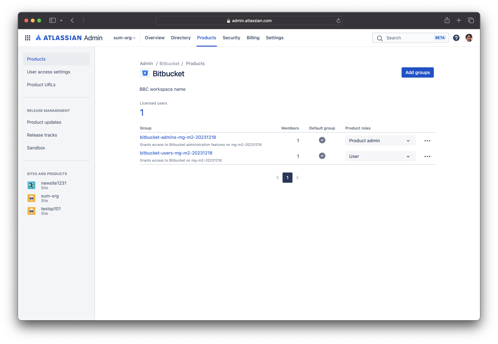The image size is (498, 344).
Task: Open the Atlassian app switcher grid
Action: [27, 38]
